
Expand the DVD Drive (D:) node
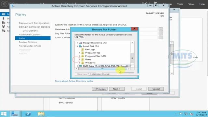[x=77, y=66]
